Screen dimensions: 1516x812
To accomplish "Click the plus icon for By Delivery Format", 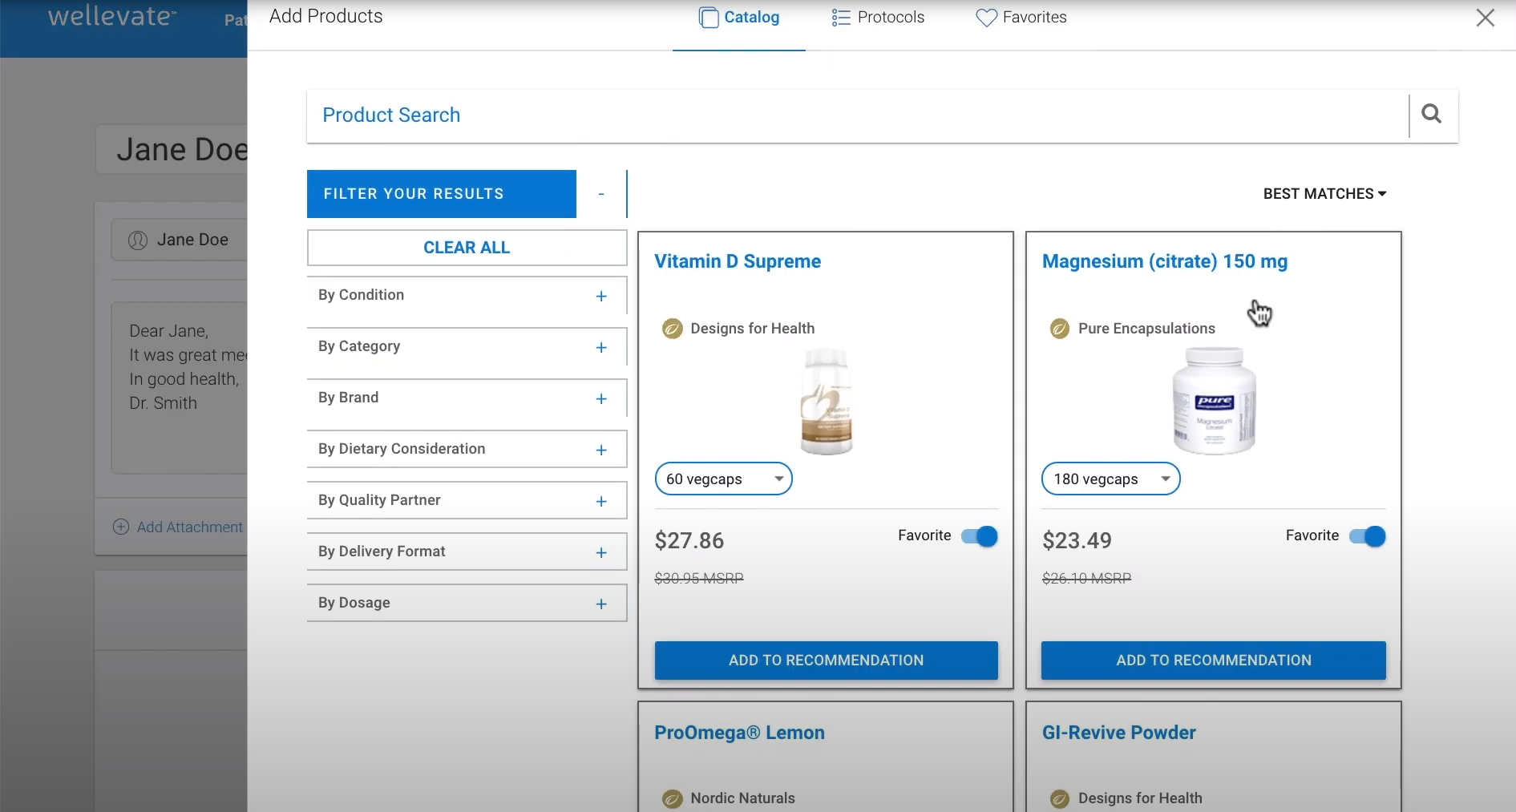I will (x=601, y=553).
